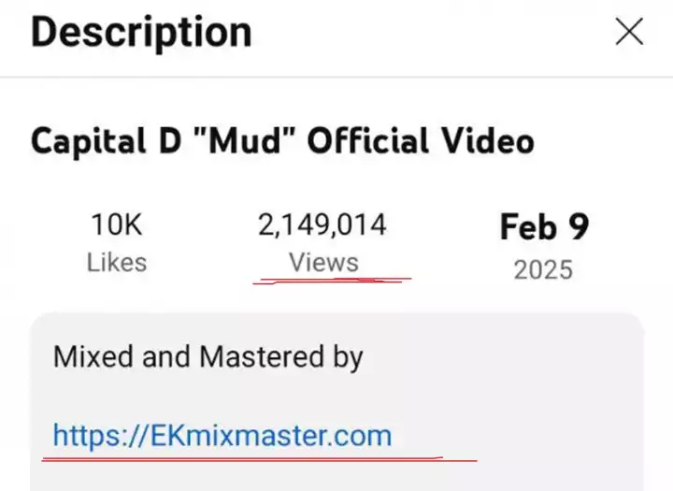
Task: Click the 'https://' prefix of the link
Action: pyautogui.click(x=101, y=436)
